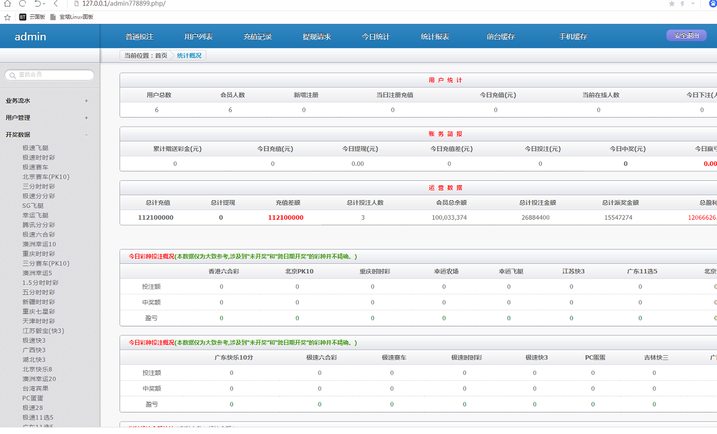Open the 用户列表 menu item

[x=197, y=36]
